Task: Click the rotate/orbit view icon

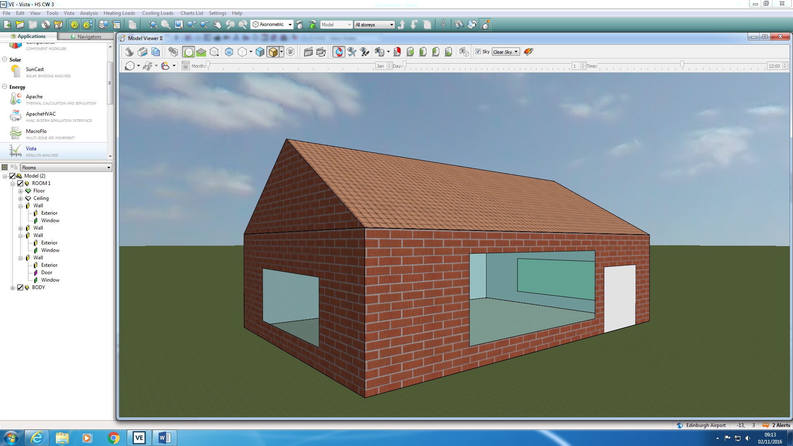Action: pyautogui.click(x=339, y=52)
